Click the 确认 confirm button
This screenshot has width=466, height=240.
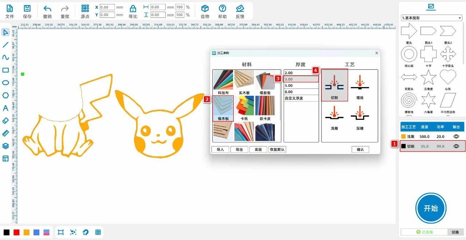[x=360, y=149]
